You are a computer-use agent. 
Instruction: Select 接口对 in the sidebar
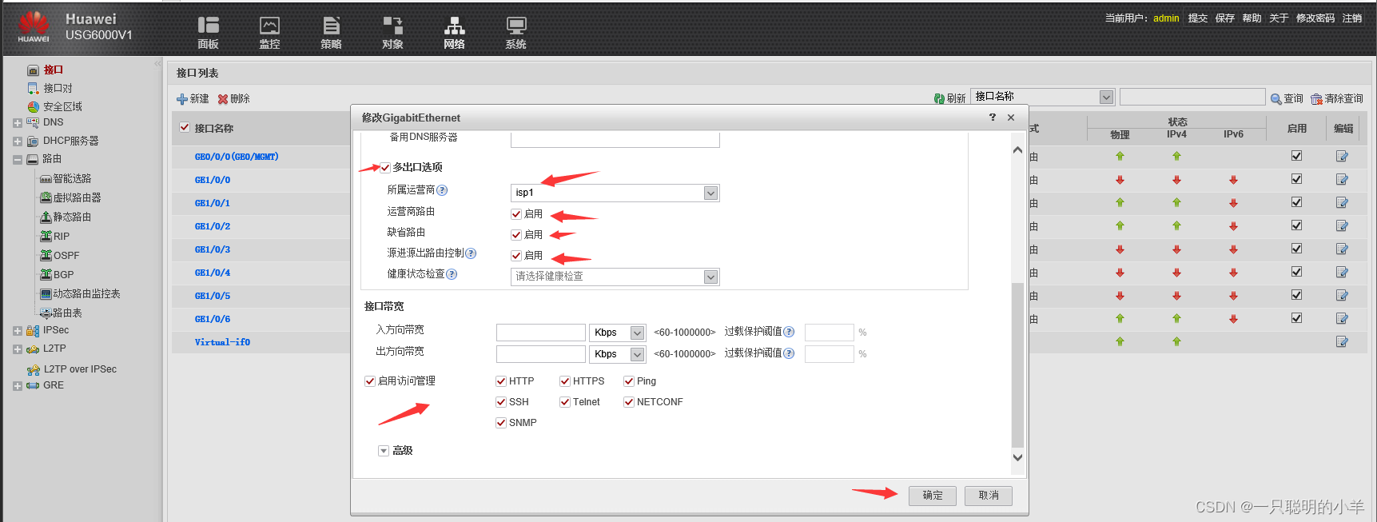click(58, 88)
